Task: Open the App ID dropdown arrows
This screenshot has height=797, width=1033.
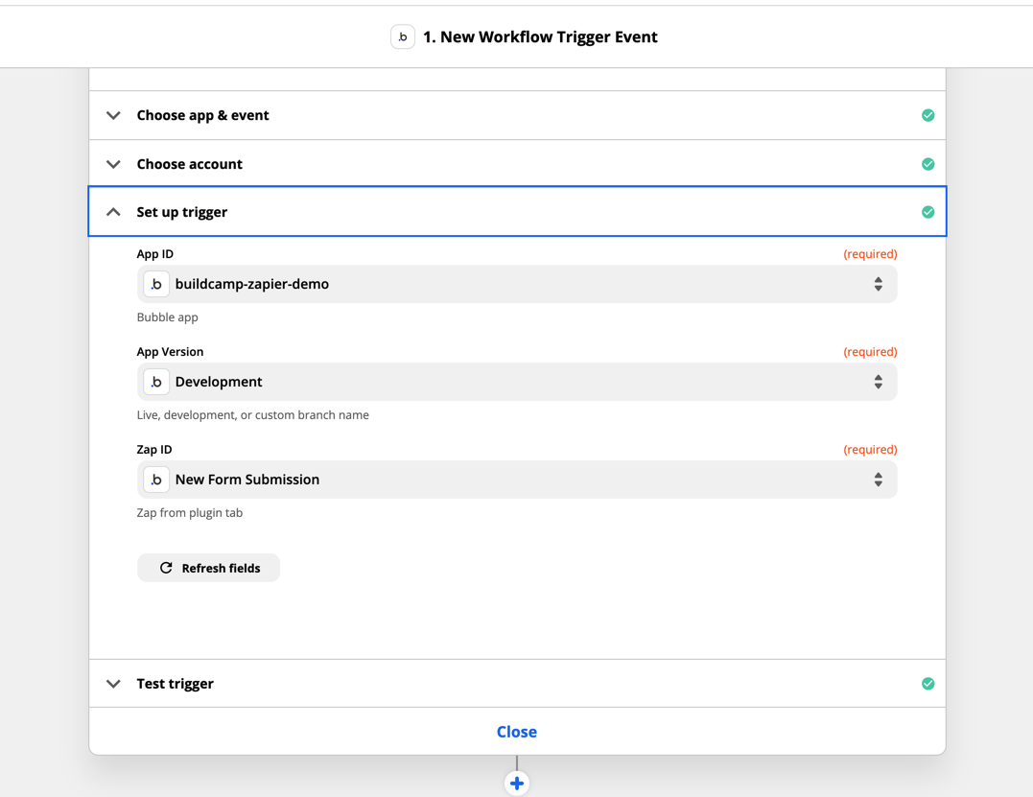Action: 878,284
